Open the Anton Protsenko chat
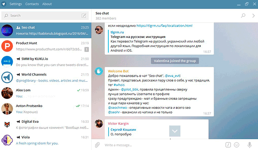Image resolution: width=258 pixels, height=150 pixels. pos(46,109)
